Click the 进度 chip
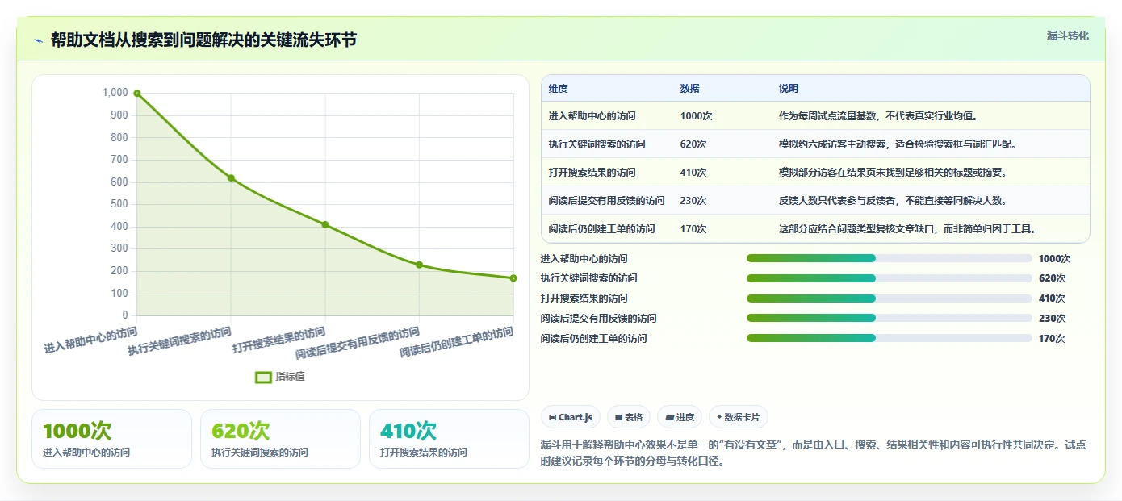This screenshot has height=501, width=1122. coord(680,417)
